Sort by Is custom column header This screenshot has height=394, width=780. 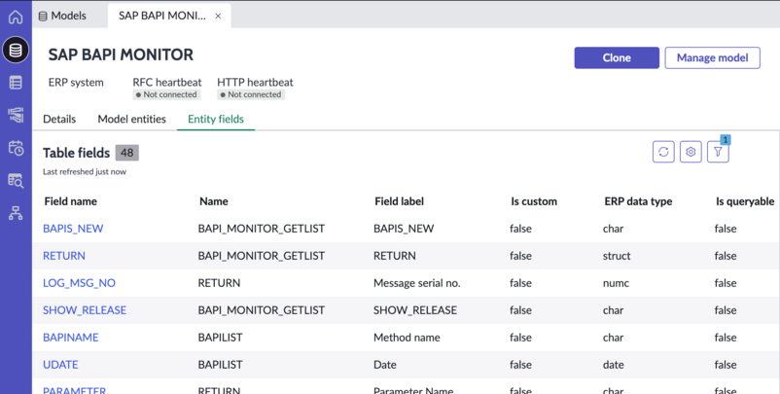pos(534,201)
